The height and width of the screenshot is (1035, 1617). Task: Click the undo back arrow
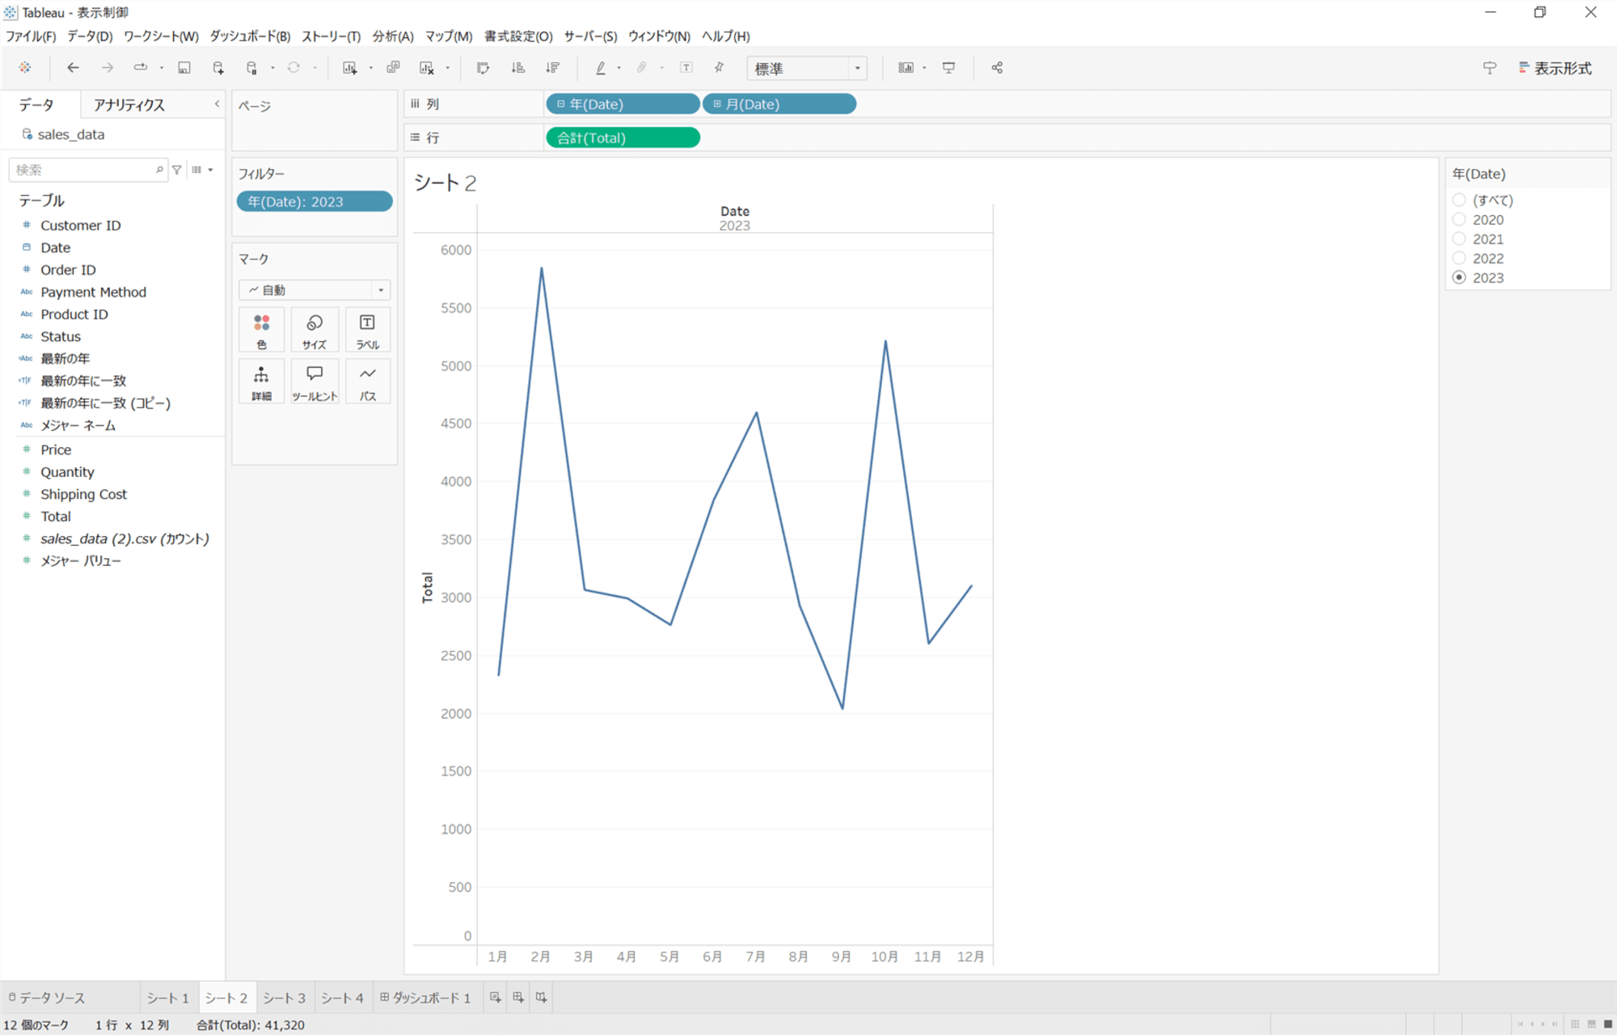(x=73, y=68)
